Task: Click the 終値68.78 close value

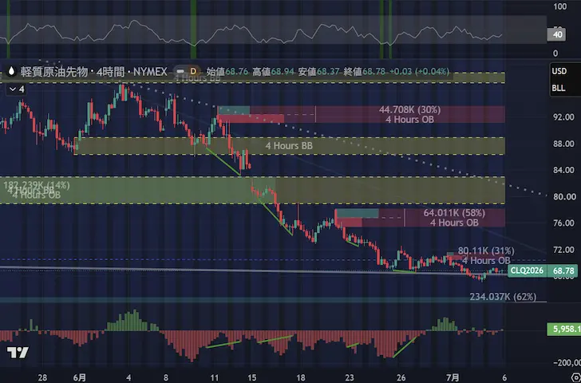Action: click(x=364, y=71)
